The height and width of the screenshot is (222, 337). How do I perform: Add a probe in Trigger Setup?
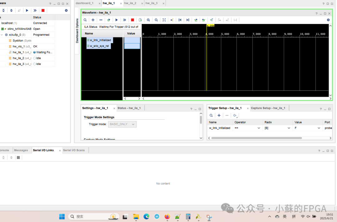point(219,115)
